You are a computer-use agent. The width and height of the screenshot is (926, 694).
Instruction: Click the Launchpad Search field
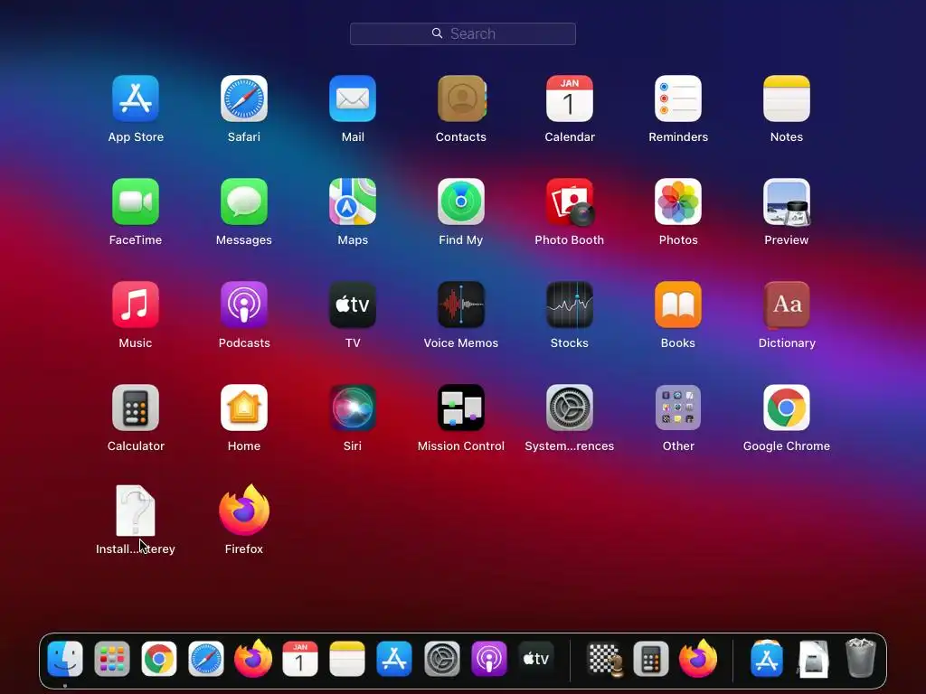click(462, 33)
